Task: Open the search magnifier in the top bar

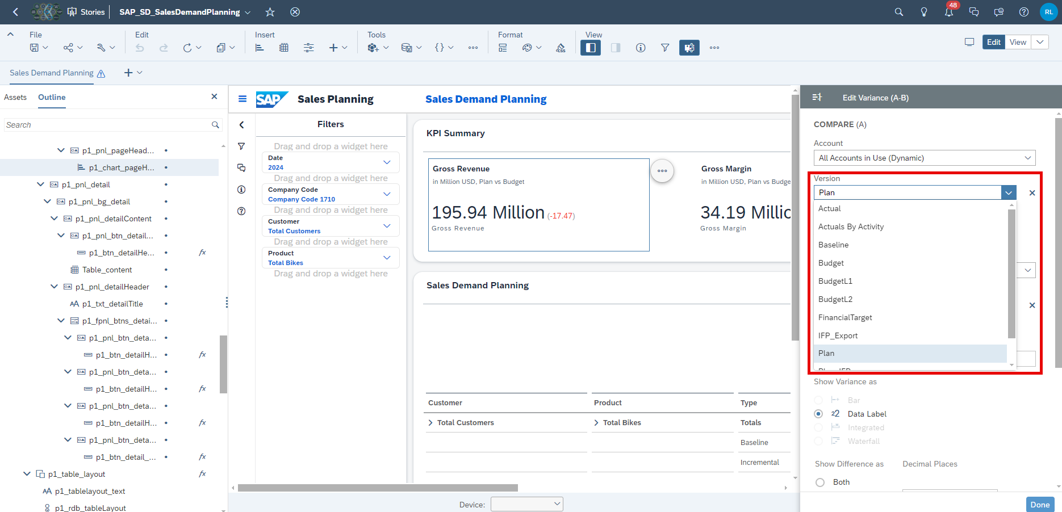Action: click(x=898, y=12)
